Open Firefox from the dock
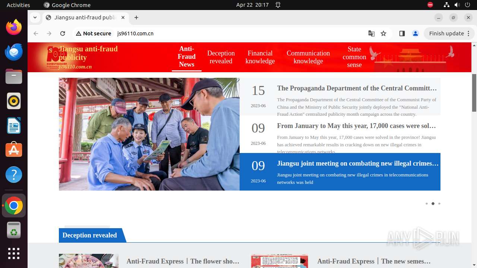The width and height of the screenshot is (477, 268). (x=14, y=27)
